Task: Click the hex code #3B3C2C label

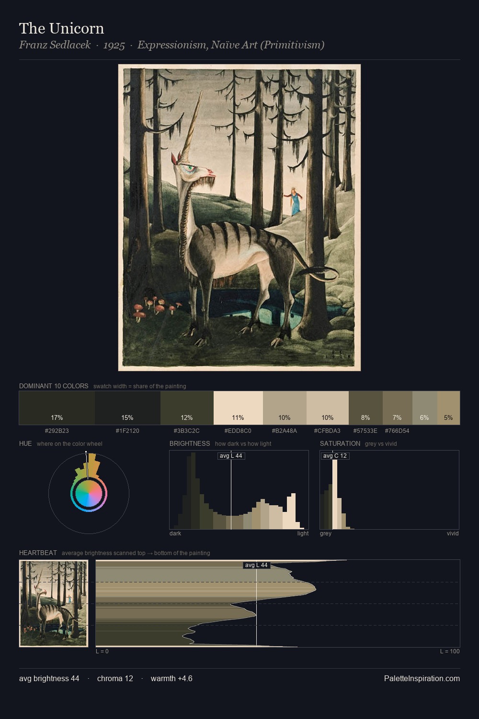Action: coord(187,431)
